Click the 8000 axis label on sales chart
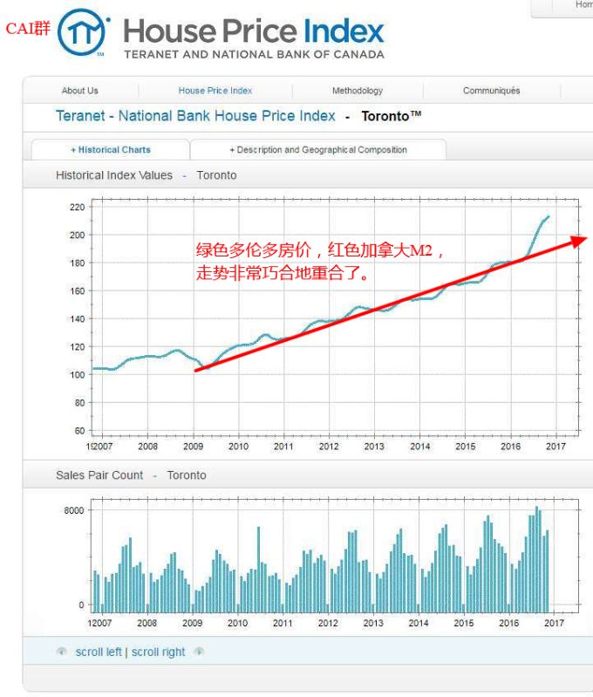This screenshot has height=697, width=593. pos(74,510)
